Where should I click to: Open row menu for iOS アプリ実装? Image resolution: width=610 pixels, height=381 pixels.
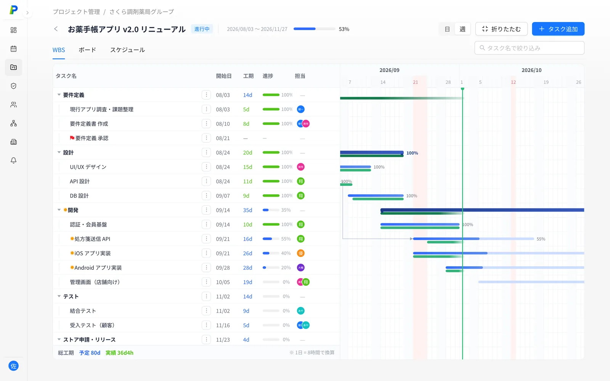click(x=206, y=253)
